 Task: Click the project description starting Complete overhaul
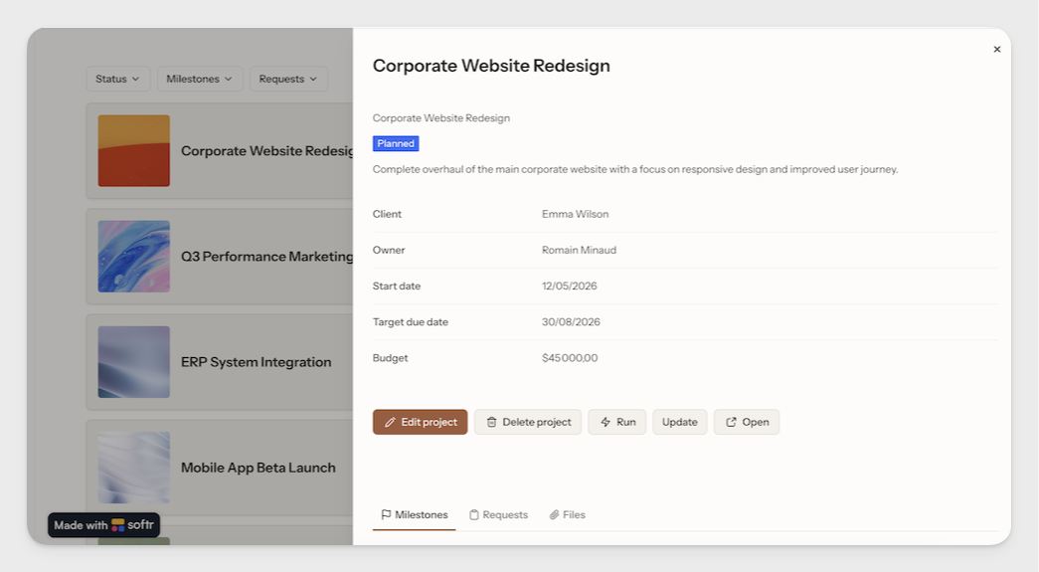point(635,170)
